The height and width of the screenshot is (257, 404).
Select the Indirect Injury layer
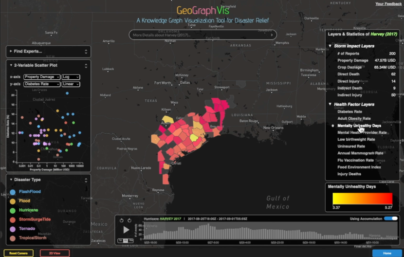pos(349,95)
